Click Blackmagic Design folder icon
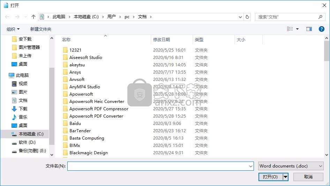This screenshot has width=330, height=186. pos(66,153)
